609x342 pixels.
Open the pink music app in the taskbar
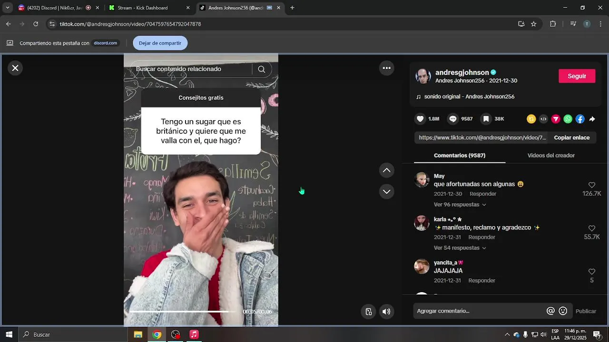(194, 334)
